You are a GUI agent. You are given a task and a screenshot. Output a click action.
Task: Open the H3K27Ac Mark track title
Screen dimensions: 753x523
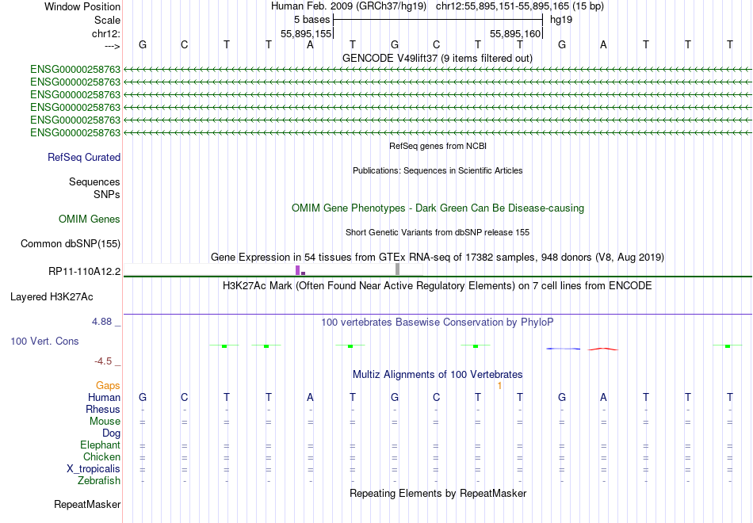pos(438,286)
